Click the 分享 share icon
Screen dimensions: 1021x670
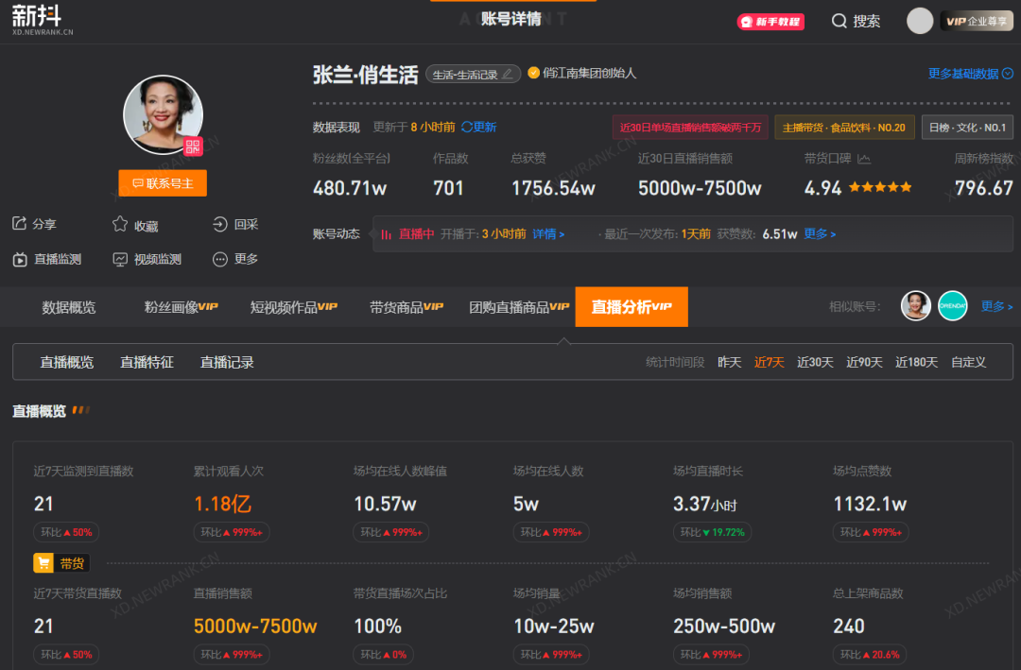pyautogui.click(x=20, y=223)
